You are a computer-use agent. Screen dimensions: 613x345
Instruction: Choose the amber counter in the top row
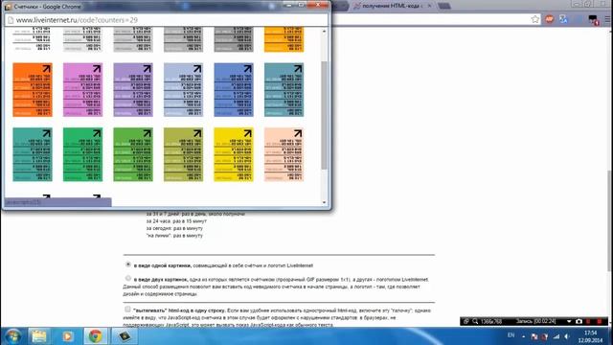click(284, 39)
